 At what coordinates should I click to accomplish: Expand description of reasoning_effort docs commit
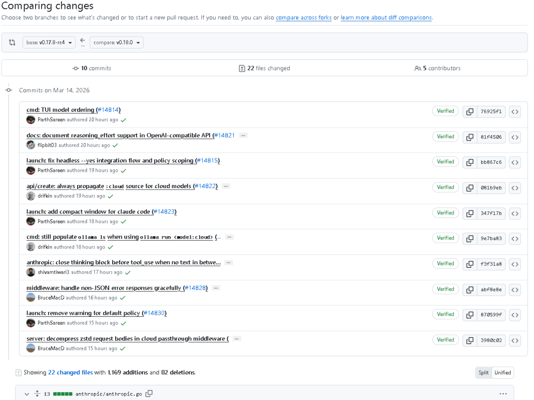click(243, 135)
